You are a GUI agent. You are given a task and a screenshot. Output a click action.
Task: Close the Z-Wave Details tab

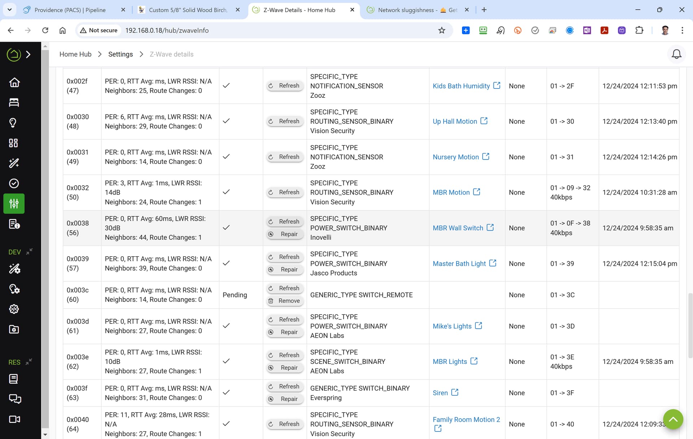352,10
